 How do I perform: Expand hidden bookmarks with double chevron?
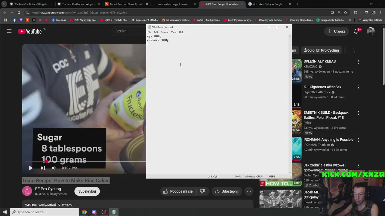point(350,20)
